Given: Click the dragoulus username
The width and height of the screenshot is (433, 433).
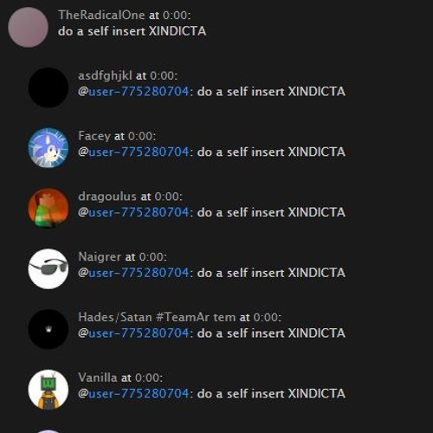Looking at the screenshot, I should click(107, 197).
